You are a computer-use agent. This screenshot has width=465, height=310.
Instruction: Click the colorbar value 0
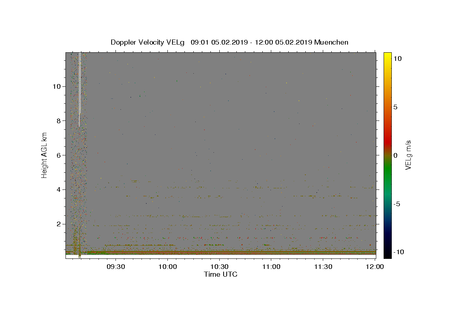click(x=396, y=155)
